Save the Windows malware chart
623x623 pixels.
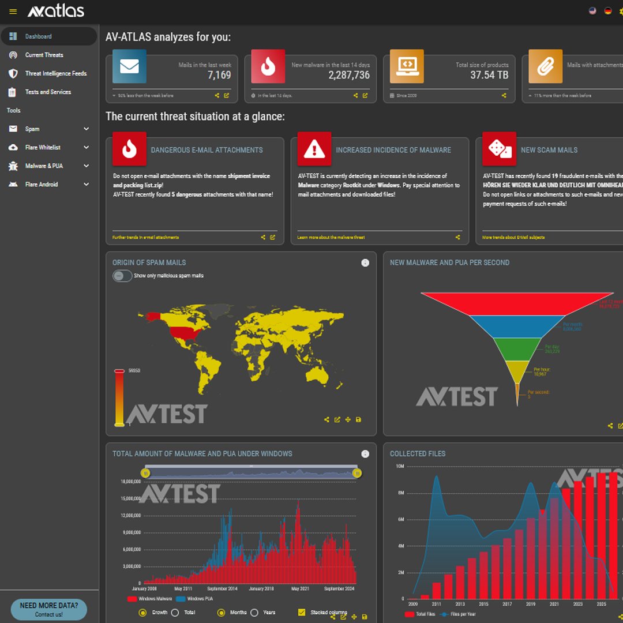(x=365, y=617)
